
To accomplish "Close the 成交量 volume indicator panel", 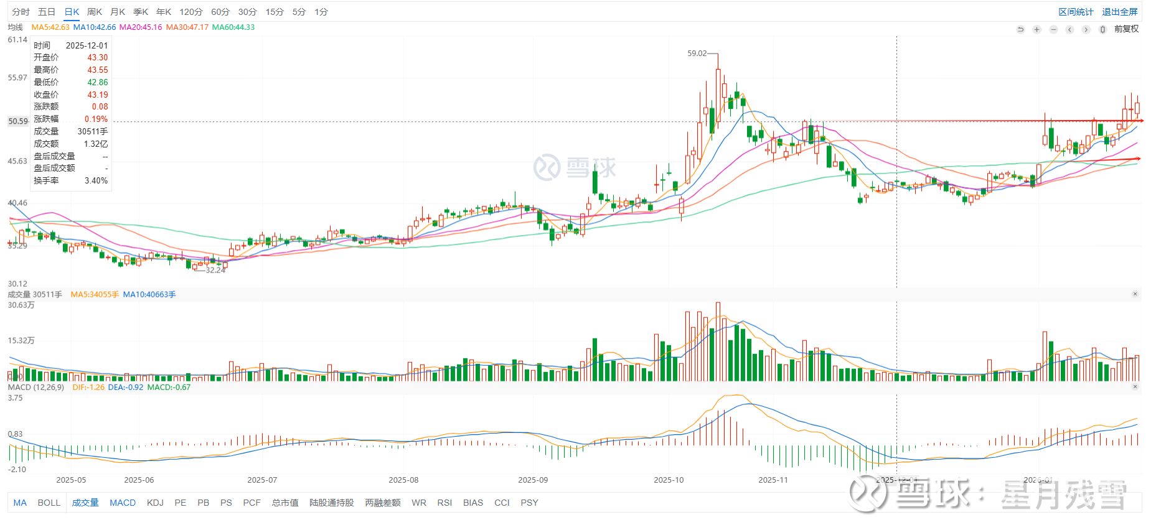I will 1135,294.
